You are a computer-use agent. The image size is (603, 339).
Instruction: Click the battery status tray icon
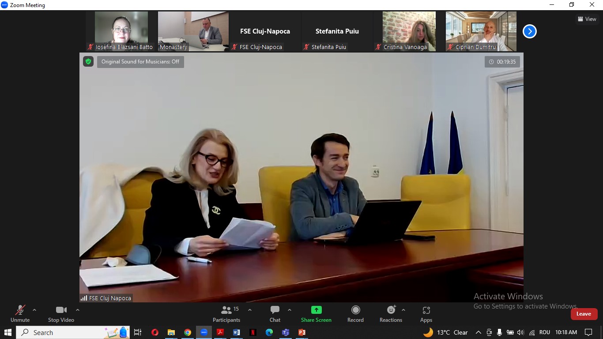[x=510, y=332]
